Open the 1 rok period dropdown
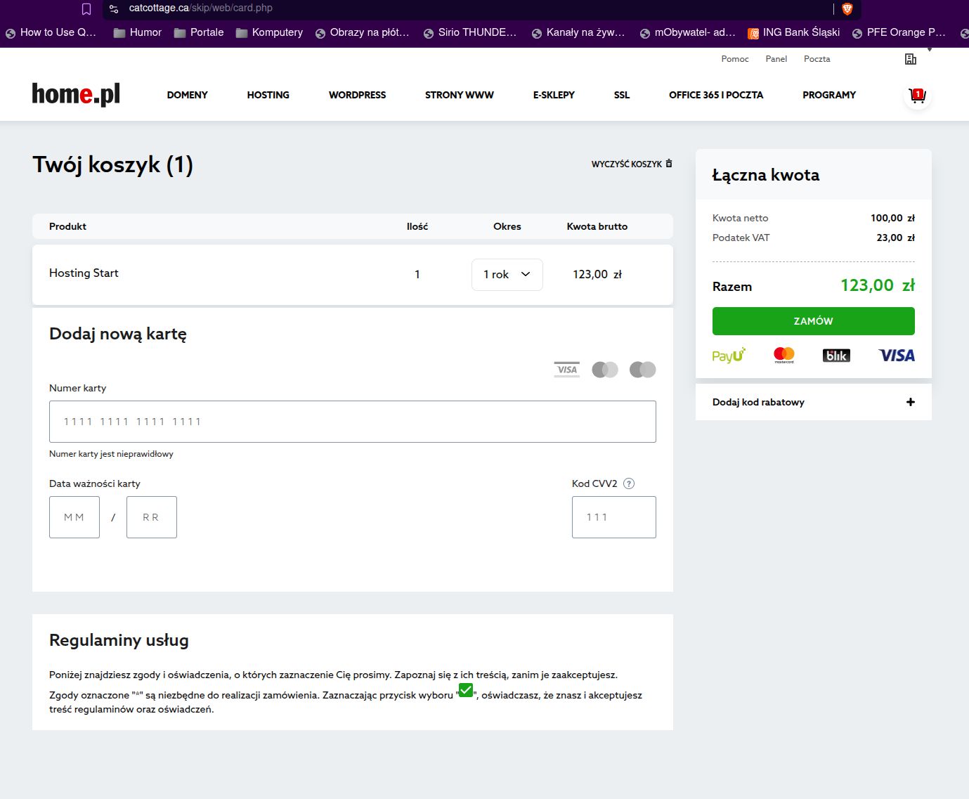The image size is (969, 799). coord(507,275)
